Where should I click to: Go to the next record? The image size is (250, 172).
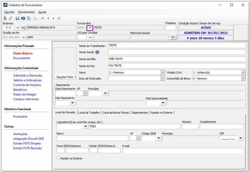click(54, 19)
